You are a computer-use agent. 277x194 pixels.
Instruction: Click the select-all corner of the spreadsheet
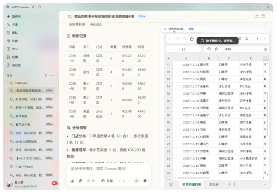point(168,58)
